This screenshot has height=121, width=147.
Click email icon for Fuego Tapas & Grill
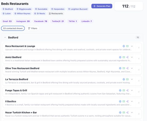[124, 90]
